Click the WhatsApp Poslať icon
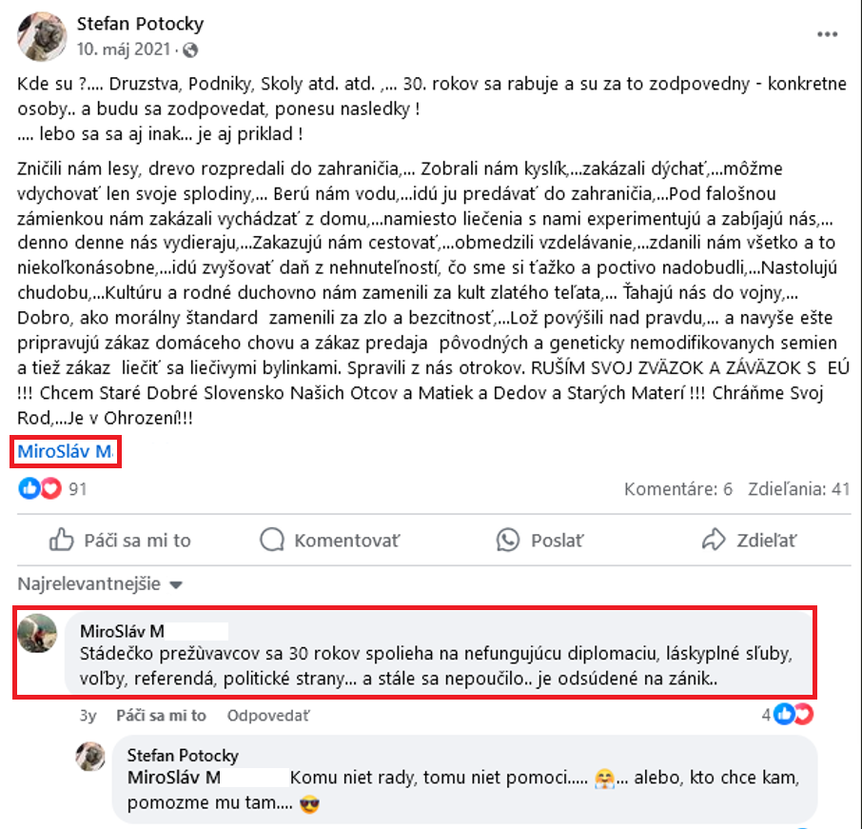862x829 pixels. (508, 540)
